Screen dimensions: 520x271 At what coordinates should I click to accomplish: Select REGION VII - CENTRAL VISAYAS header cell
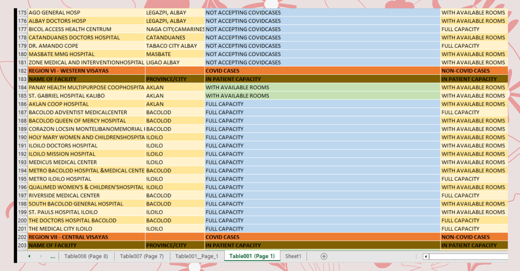(x=86, y=237)
